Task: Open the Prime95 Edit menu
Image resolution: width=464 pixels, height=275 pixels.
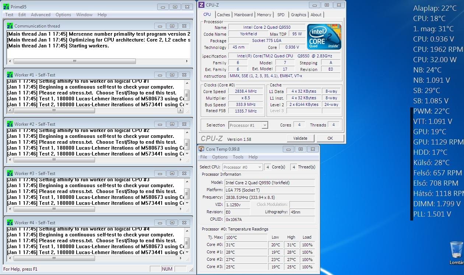Action: [x=22, y=15]
